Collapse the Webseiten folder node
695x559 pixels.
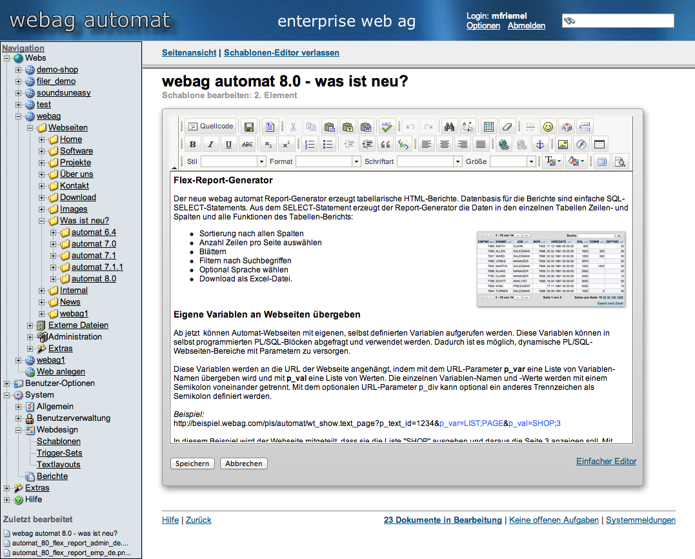pos(30,128)
